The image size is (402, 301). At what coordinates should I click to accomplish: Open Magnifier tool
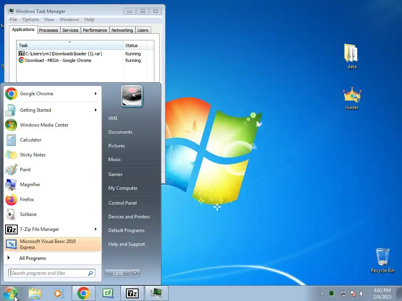coord(53,184)
